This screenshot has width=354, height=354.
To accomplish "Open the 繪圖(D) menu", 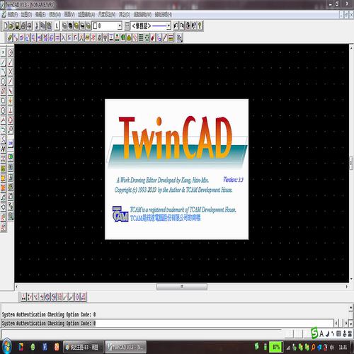I will [x=26, y=15].
